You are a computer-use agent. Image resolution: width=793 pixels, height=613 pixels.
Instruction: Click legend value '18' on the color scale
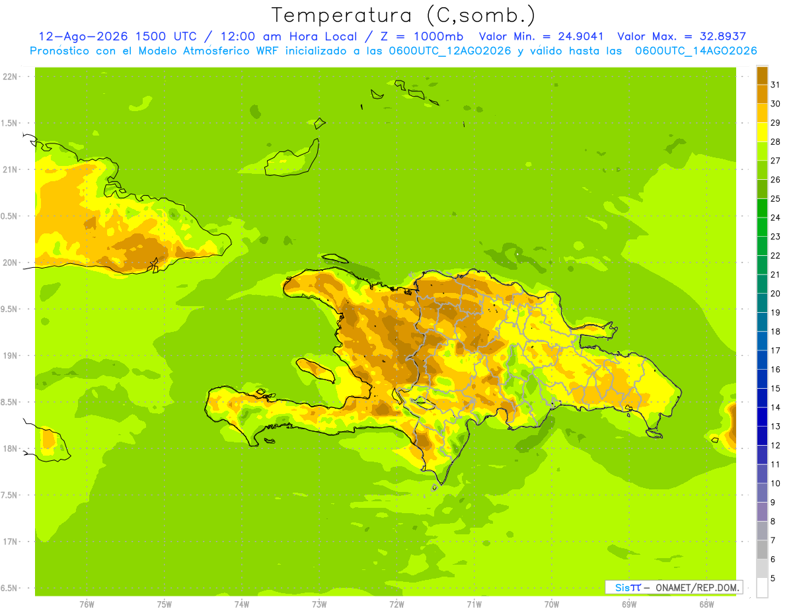pyautogui.click(x=775, y=331)
